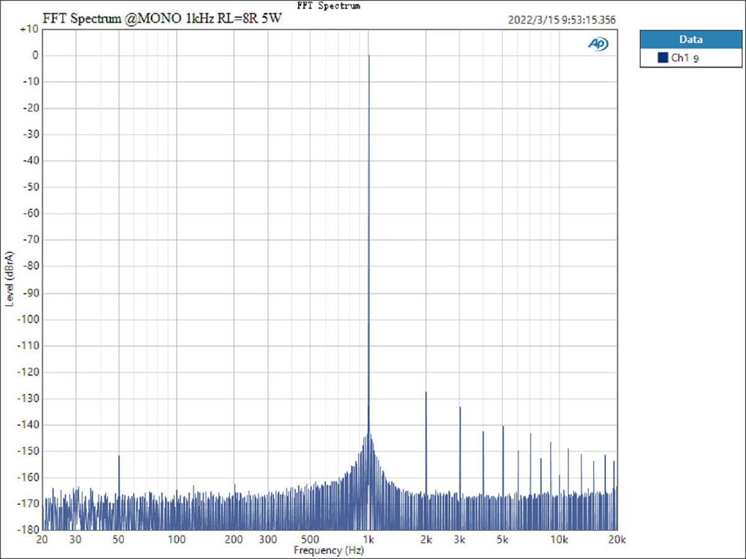This screenshot has width=746, height=559.
Task: Click the 1 kHz fundamental peak top
Action: click(369, 55)
